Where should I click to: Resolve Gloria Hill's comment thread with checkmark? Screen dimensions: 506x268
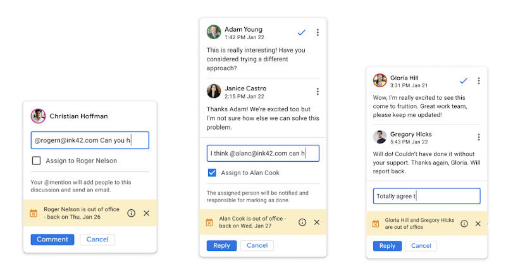(x=463, y=81)
